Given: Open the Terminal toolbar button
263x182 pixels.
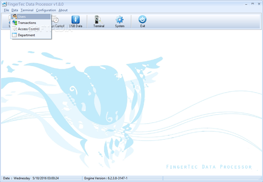Looking at the screenshot, I should coord(99,21).
